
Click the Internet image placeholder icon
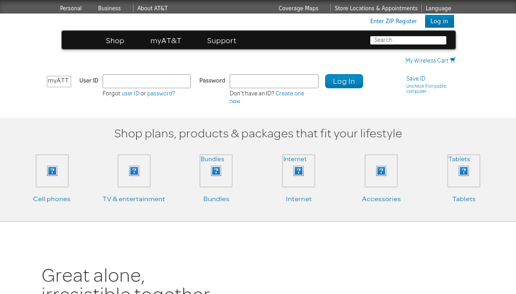[x=299, y=171]
